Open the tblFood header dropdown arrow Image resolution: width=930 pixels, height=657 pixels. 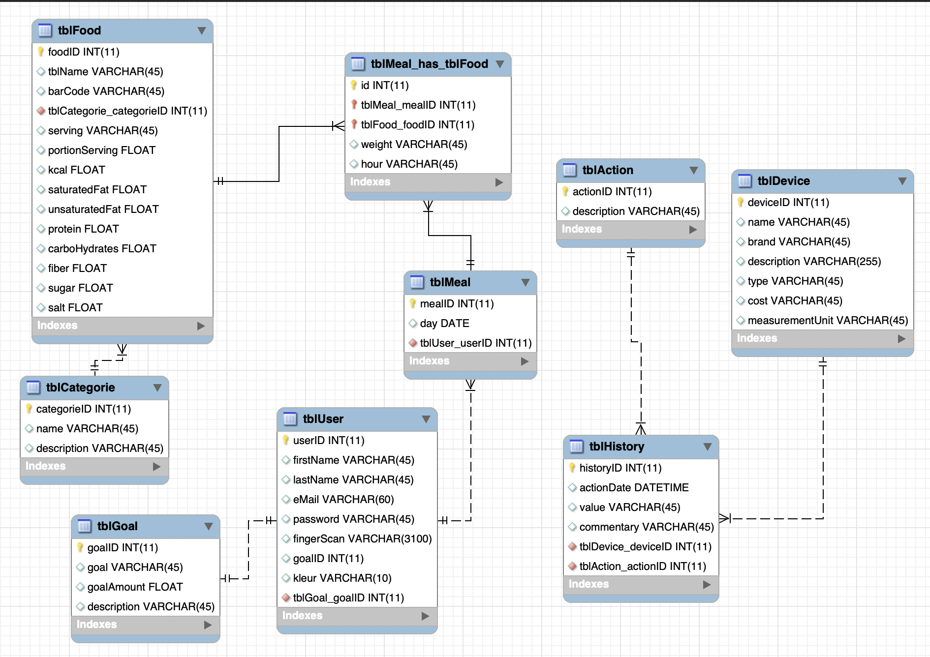tap(201, 30)
